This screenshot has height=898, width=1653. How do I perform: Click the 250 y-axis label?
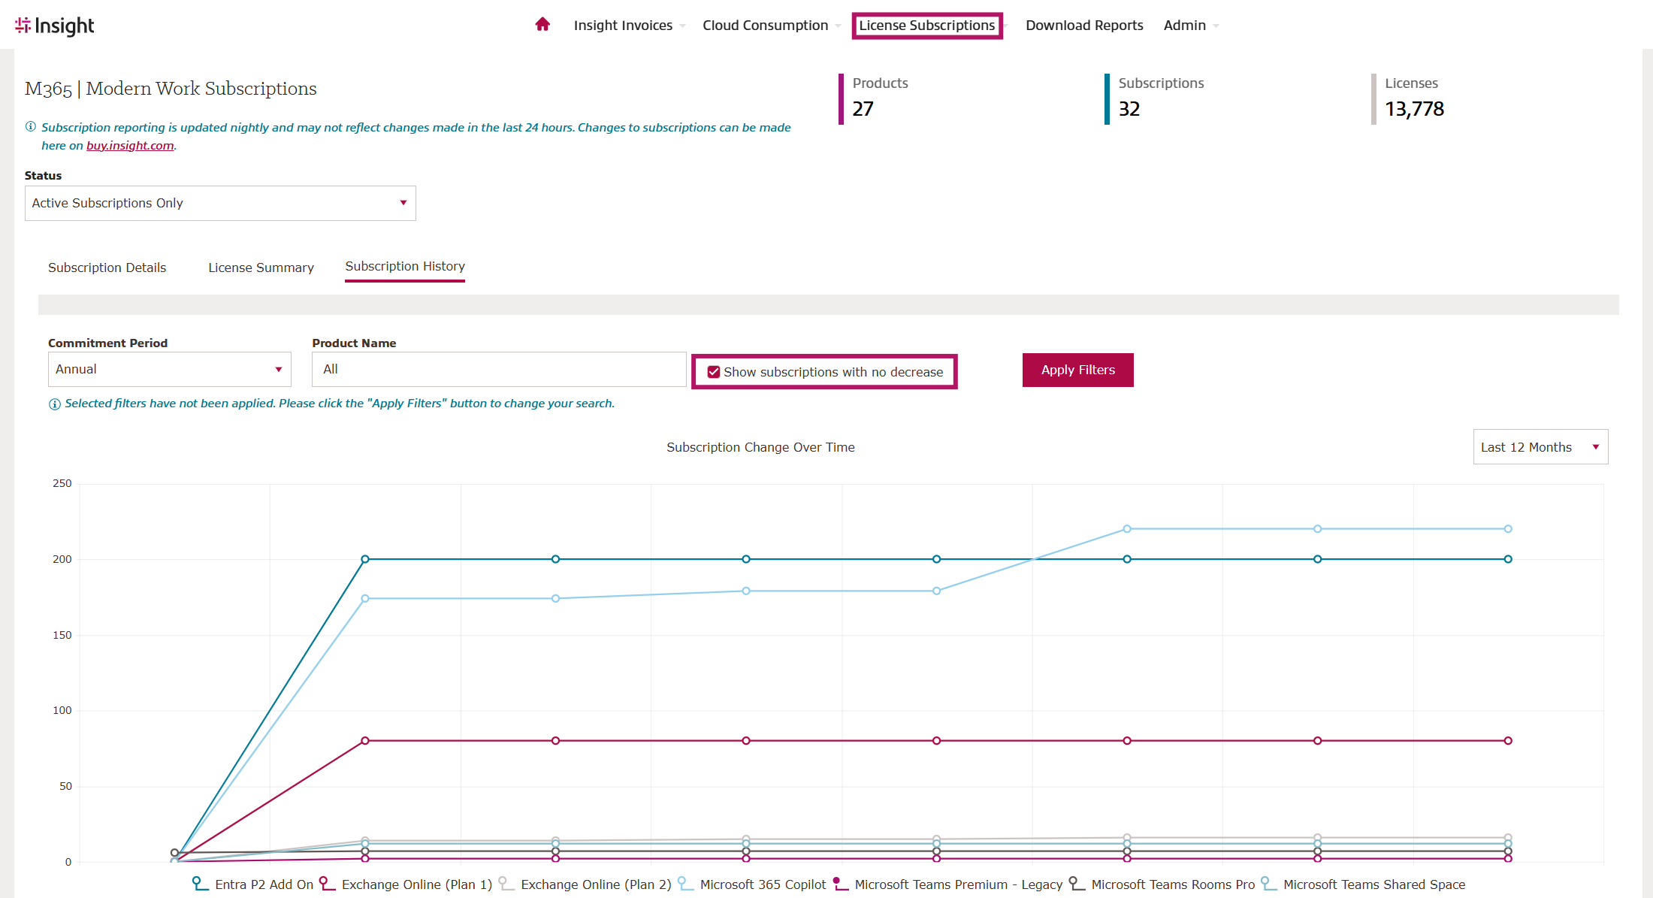pos(62,483)
